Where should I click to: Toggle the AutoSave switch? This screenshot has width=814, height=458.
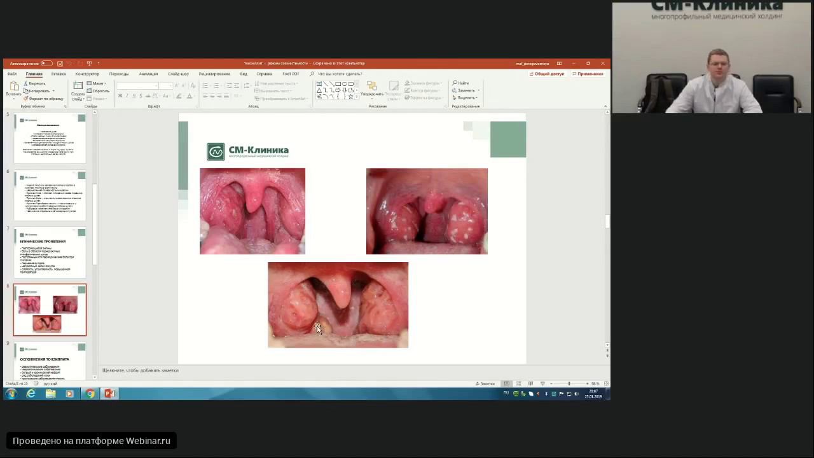(46, 64)
